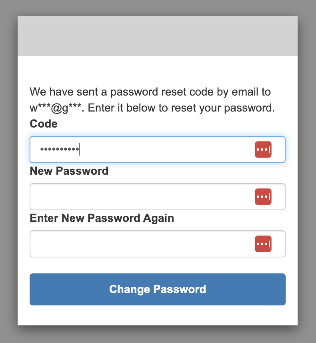
Task: Open password manager icon in New Password field
Action: (263, 197)
